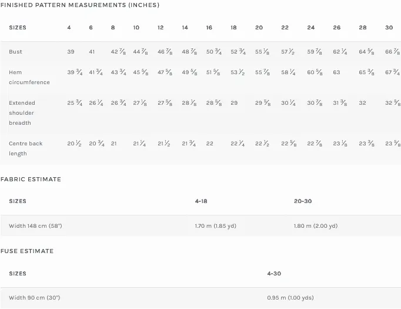
Task: Select the 1.70 m (1.85 yd) value
Action: tap(216, 226)
